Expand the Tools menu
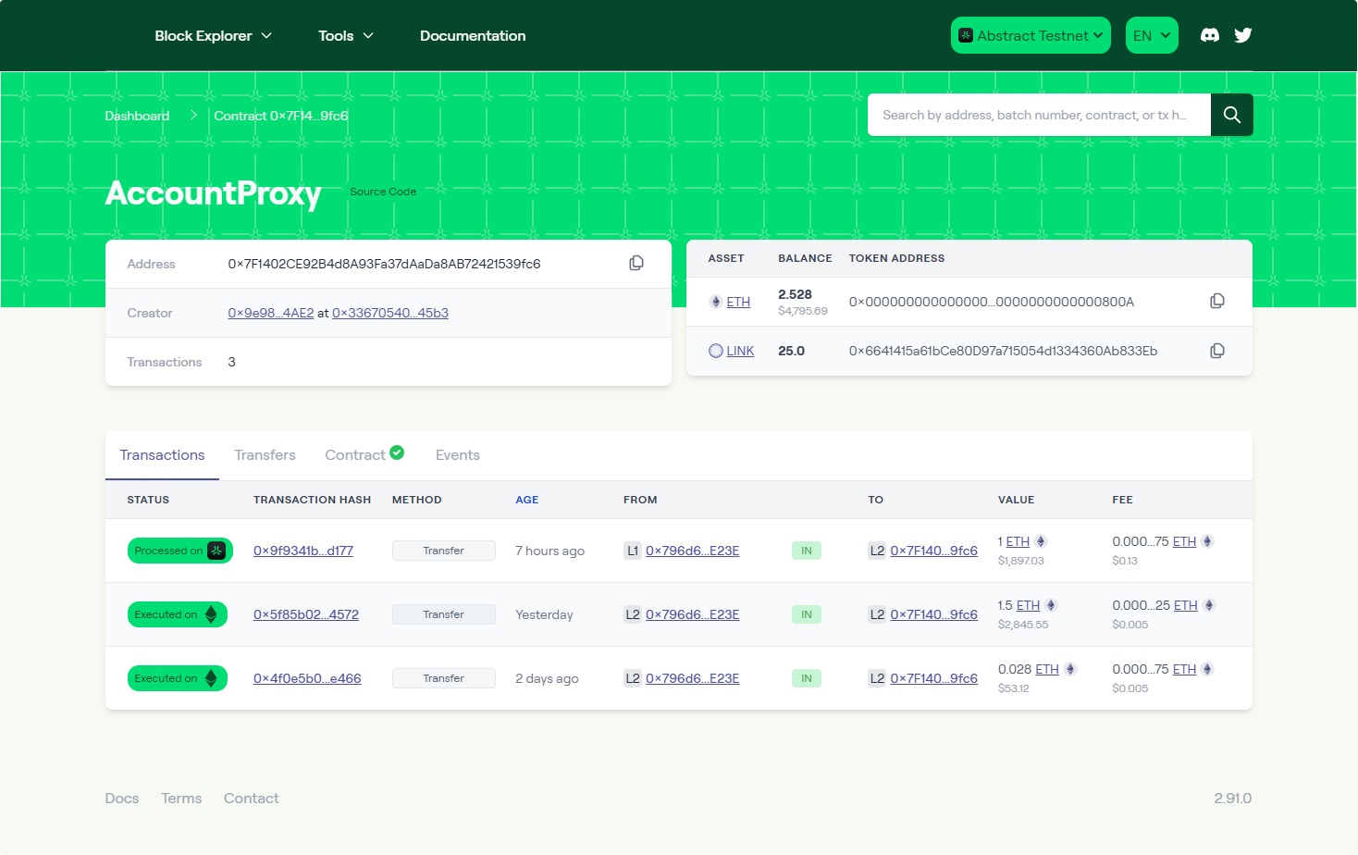Screen dimensions: 1358x855 (345, 35)
